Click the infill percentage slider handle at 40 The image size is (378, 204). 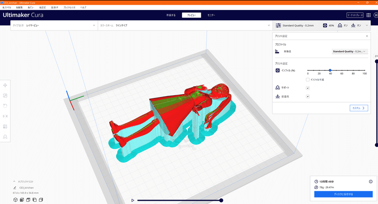330,70
